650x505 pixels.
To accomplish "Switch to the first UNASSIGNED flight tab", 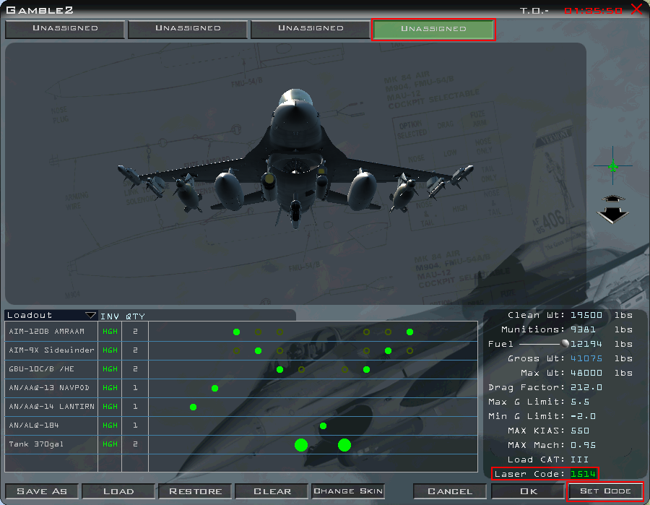I will [x=64, y=29].
